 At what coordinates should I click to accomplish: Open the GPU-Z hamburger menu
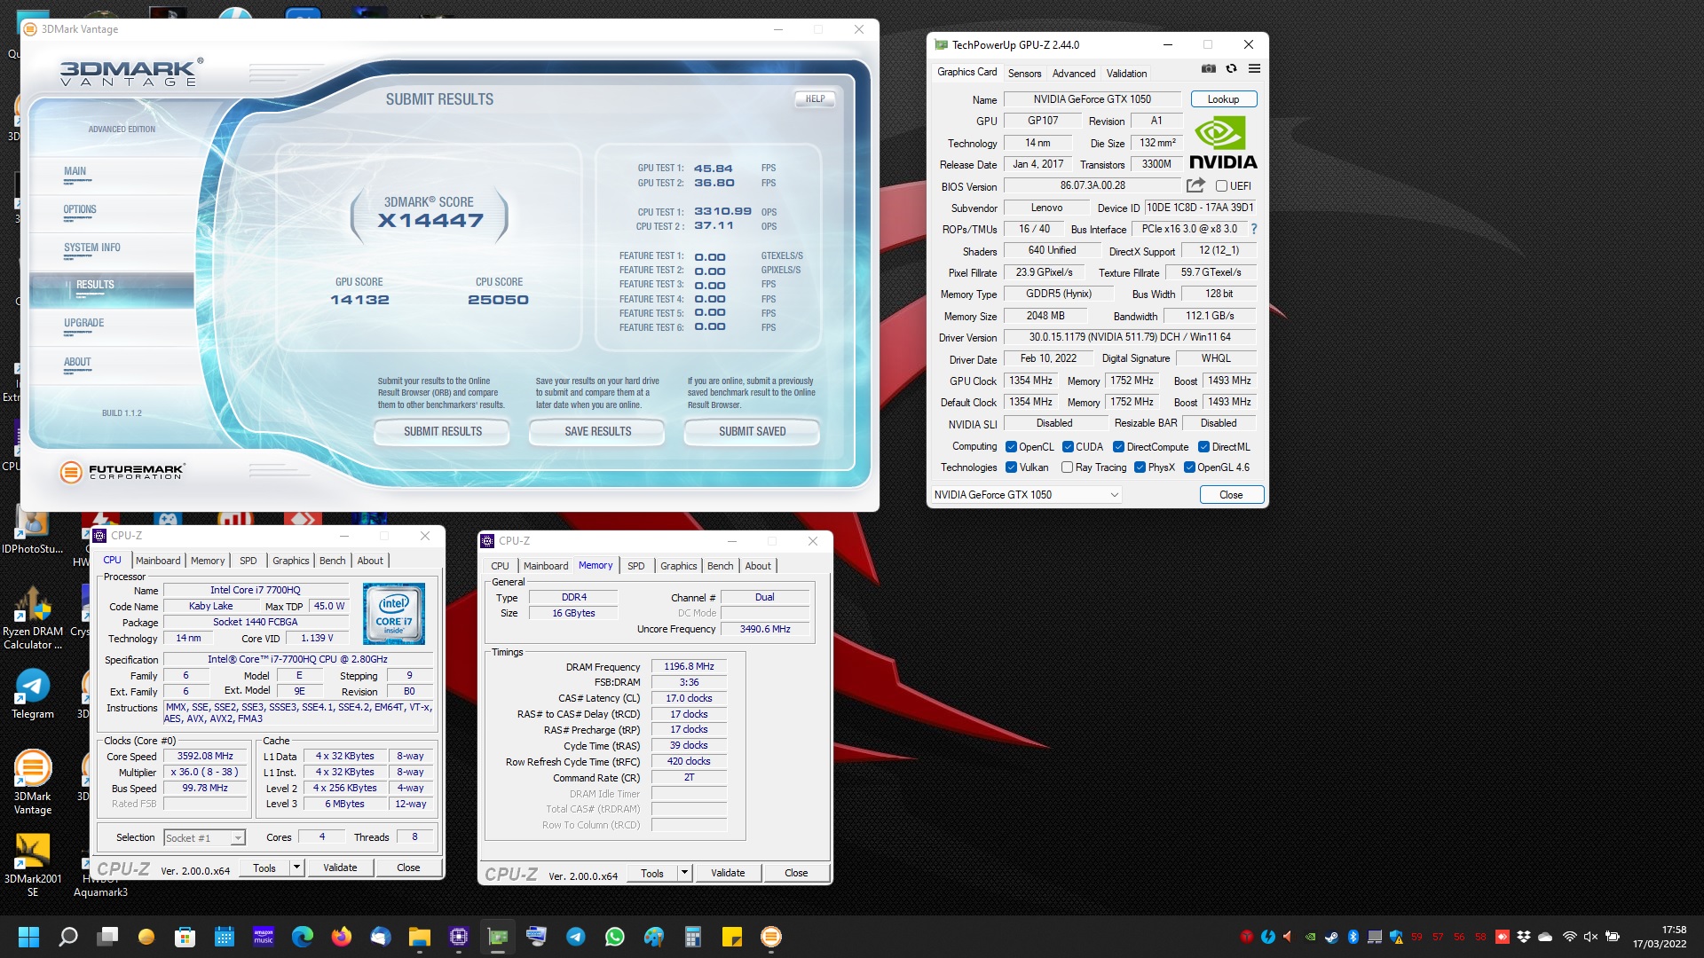point(1254,69)
